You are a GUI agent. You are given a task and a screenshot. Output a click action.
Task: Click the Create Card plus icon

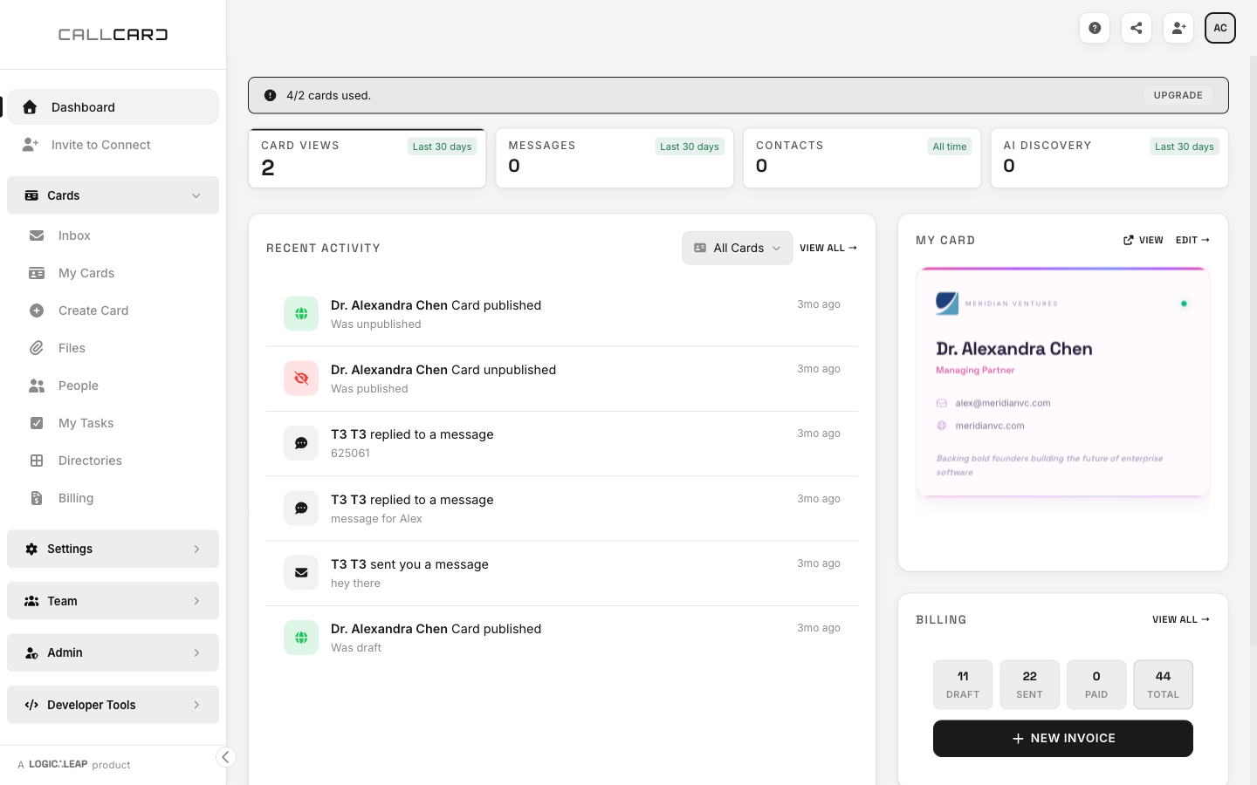click(37, 311)
